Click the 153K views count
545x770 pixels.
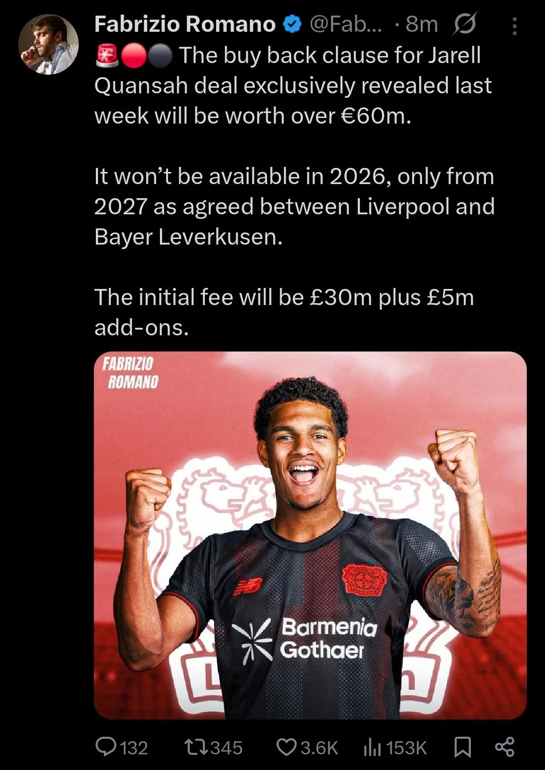406,747
